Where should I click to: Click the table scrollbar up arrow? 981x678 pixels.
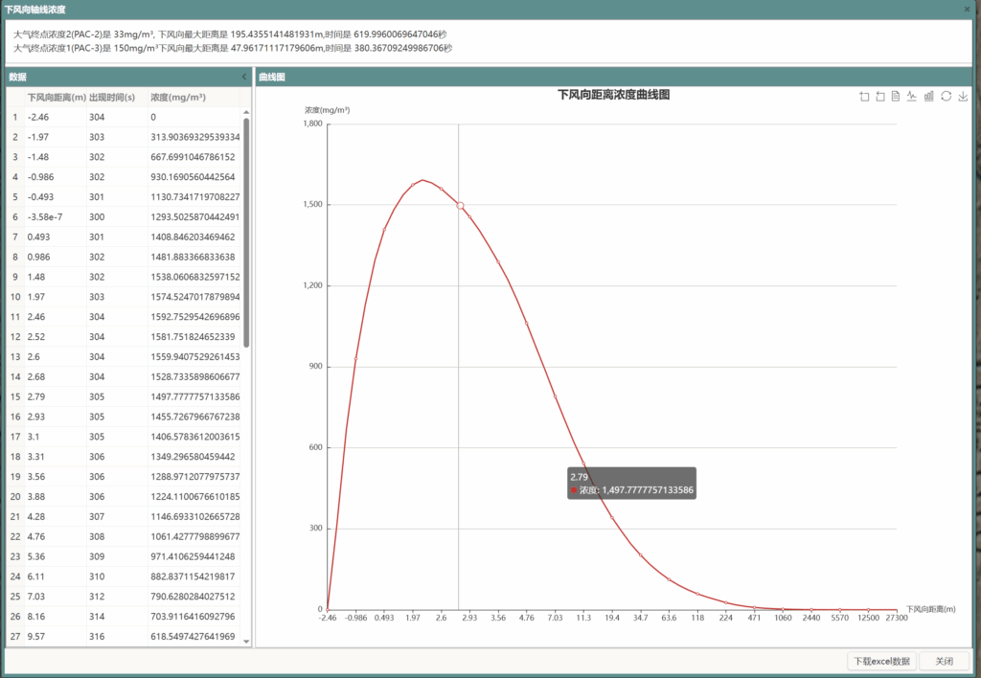[x=246, y=111]
